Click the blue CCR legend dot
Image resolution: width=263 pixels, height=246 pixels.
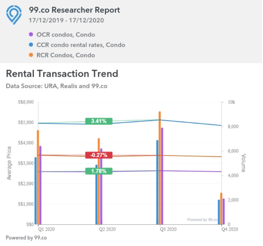click(x=31, y=45)
